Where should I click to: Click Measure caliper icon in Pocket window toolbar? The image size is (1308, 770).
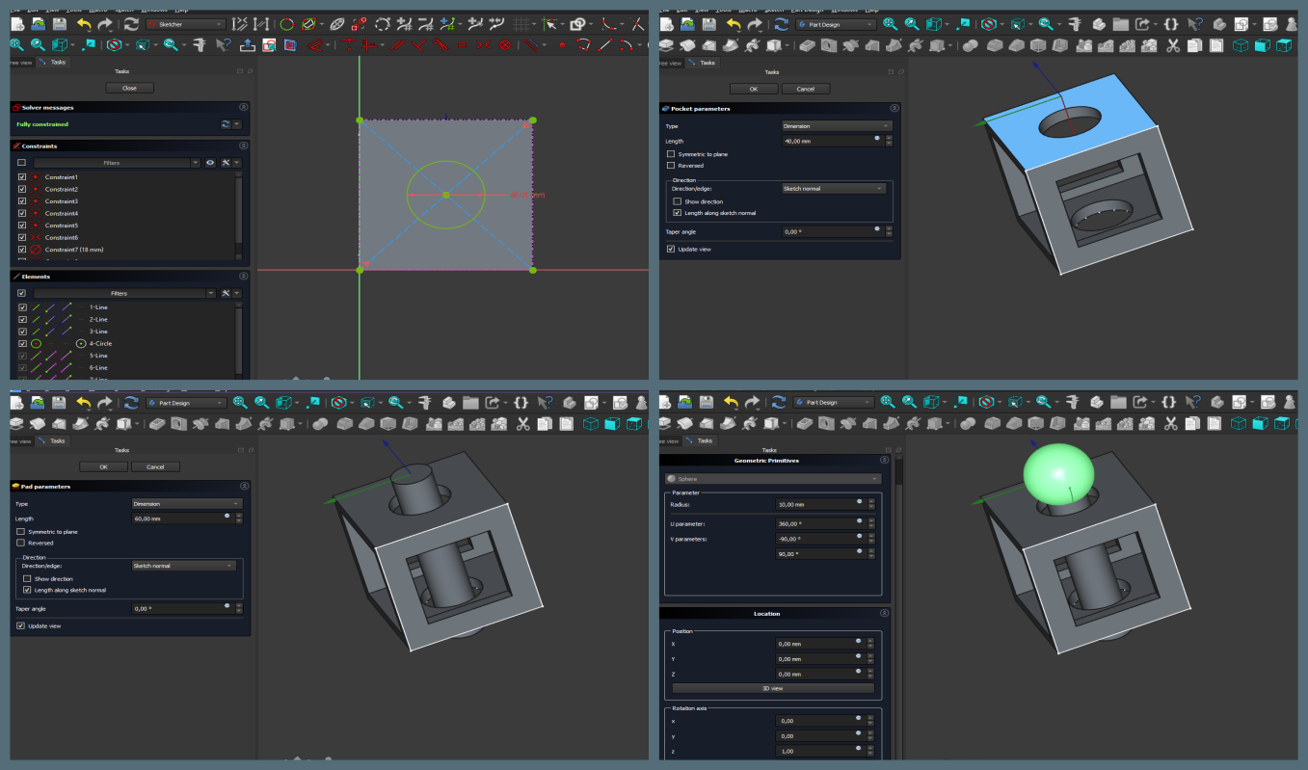(1075, 24)
